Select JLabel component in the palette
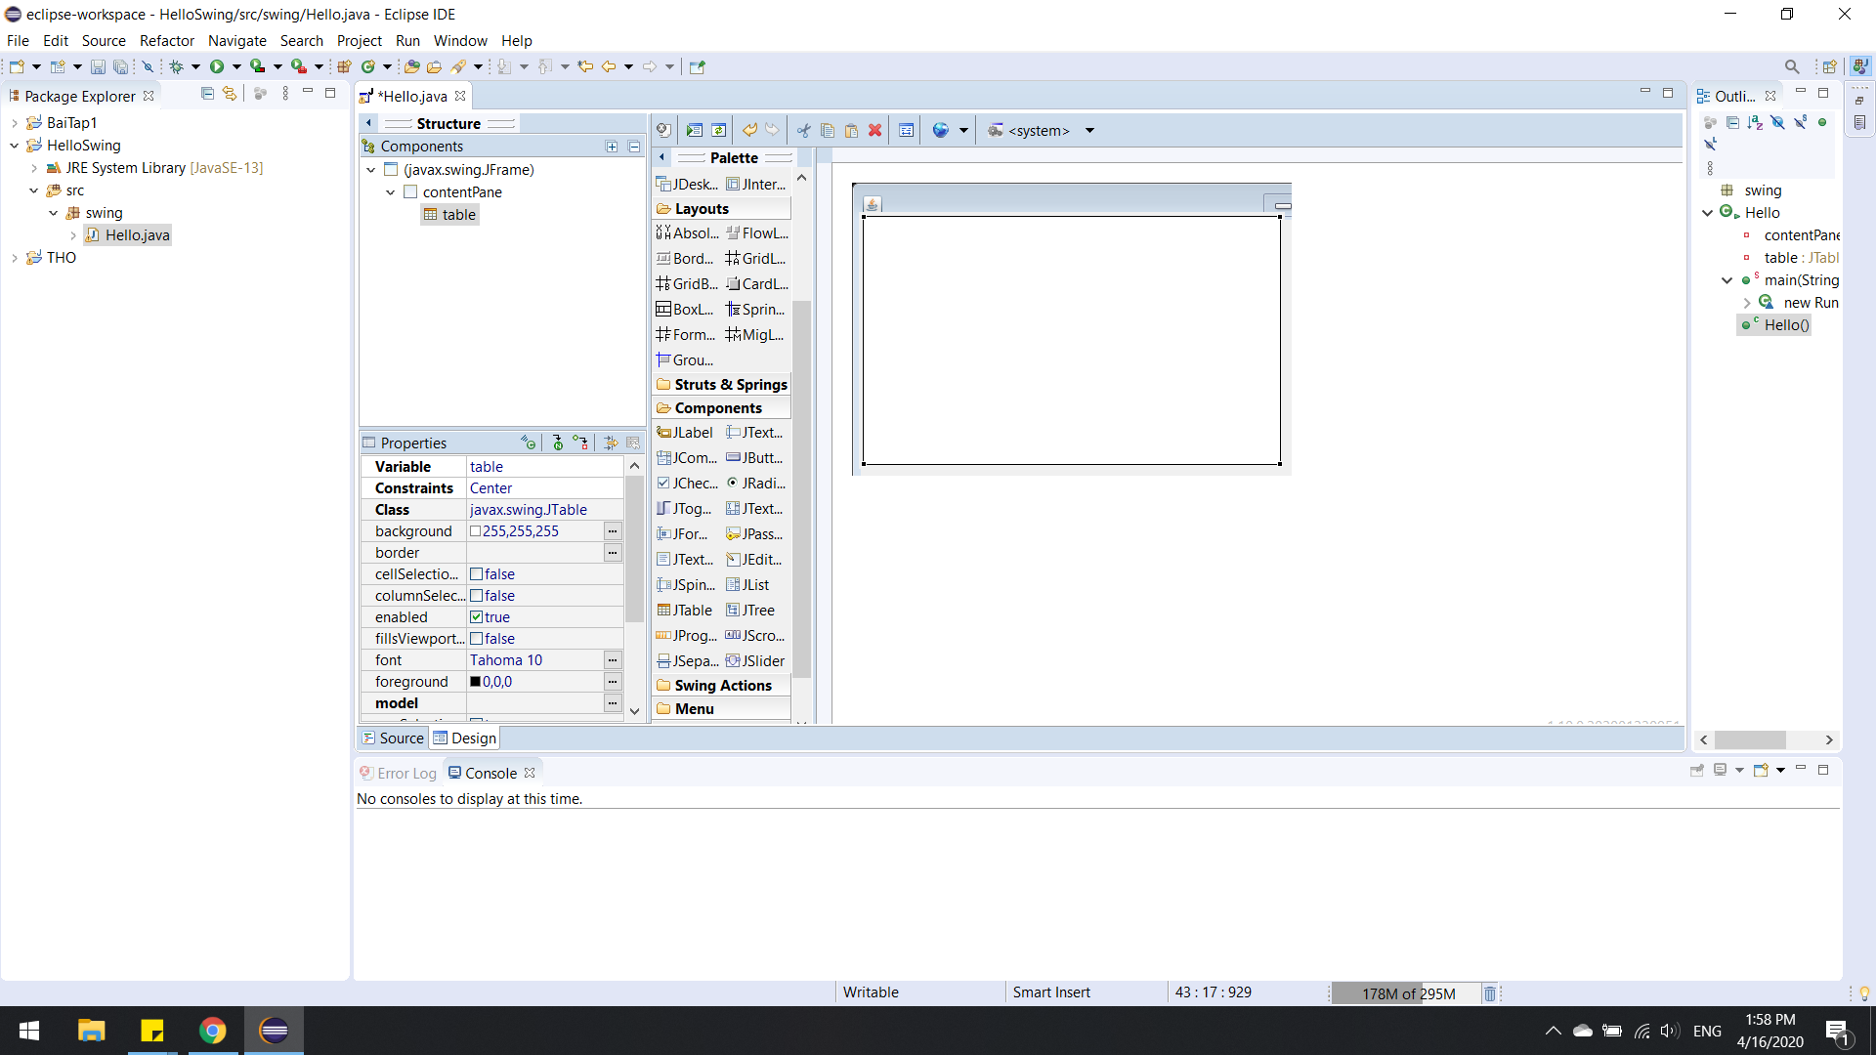1876x1055 pixels. 687,433
